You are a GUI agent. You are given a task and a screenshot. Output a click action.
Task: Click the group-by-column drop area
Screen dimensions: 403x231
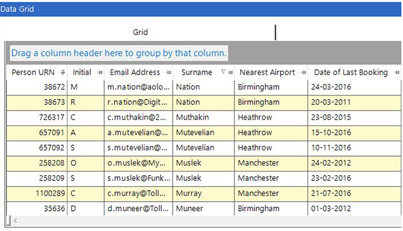tap(119, 53)
